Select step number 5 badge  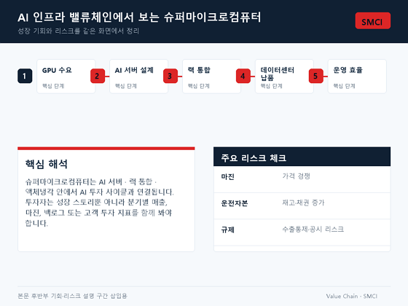(316, 76)
